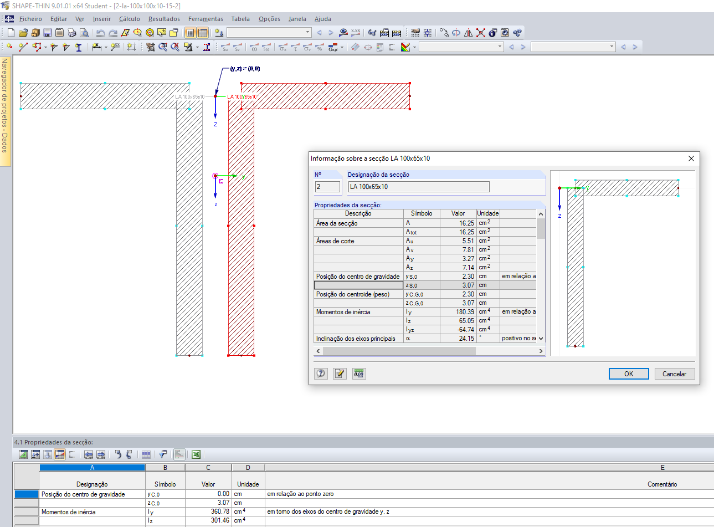Open the Navegador de projetos side tab
This screenshot has width=714, height=527.
[x=5, y=111]
